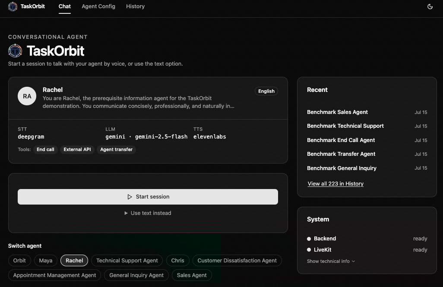Image resolution: width=443 pixels, height=287 pixels.
Task: Expand Show technical info
Action: 331,261
